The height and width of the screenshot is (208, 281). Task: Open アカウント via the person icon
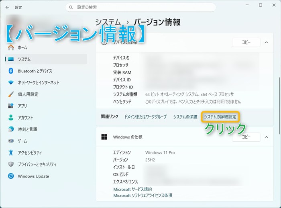coord(11,118)
